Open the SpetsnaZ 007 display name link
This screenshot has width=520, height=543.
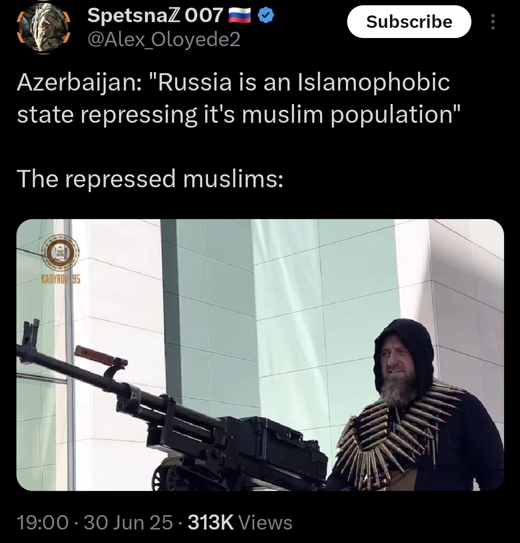155,15
